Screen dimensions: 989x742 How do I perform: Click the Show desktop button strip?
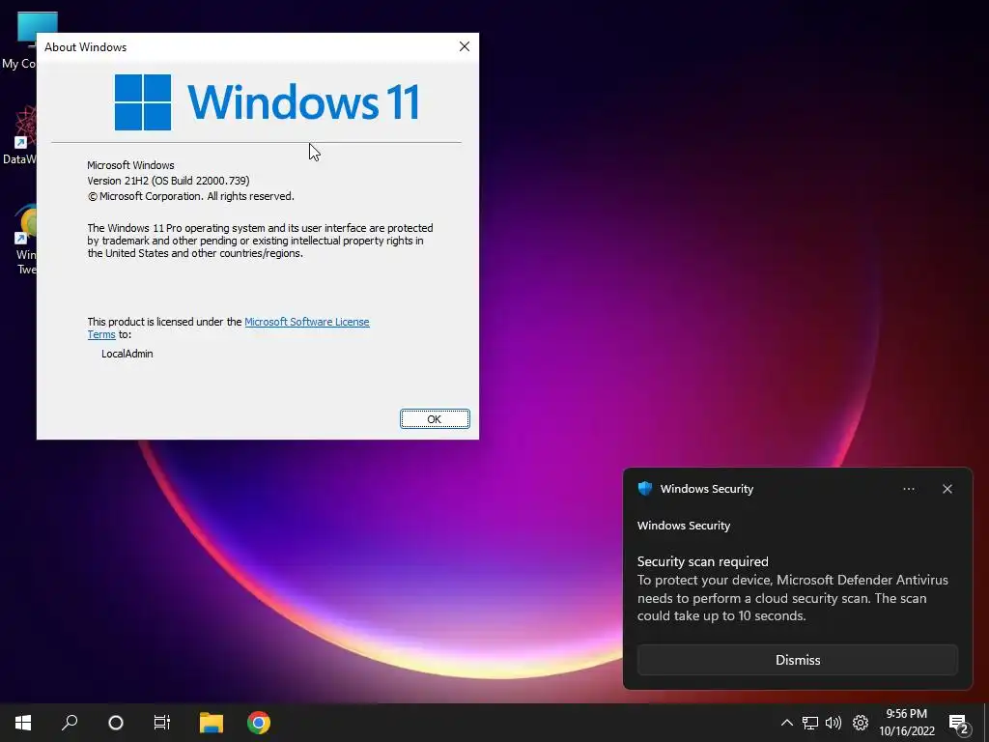(986, 723)
